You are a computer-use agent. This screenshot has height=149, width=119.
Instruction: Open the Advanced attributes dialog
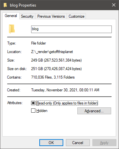point(94,111)
